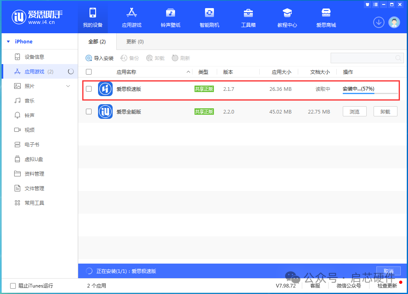Viewport: 408px width, 294px height.
Task: Click 客服 link in status bar
Action: 315,286
